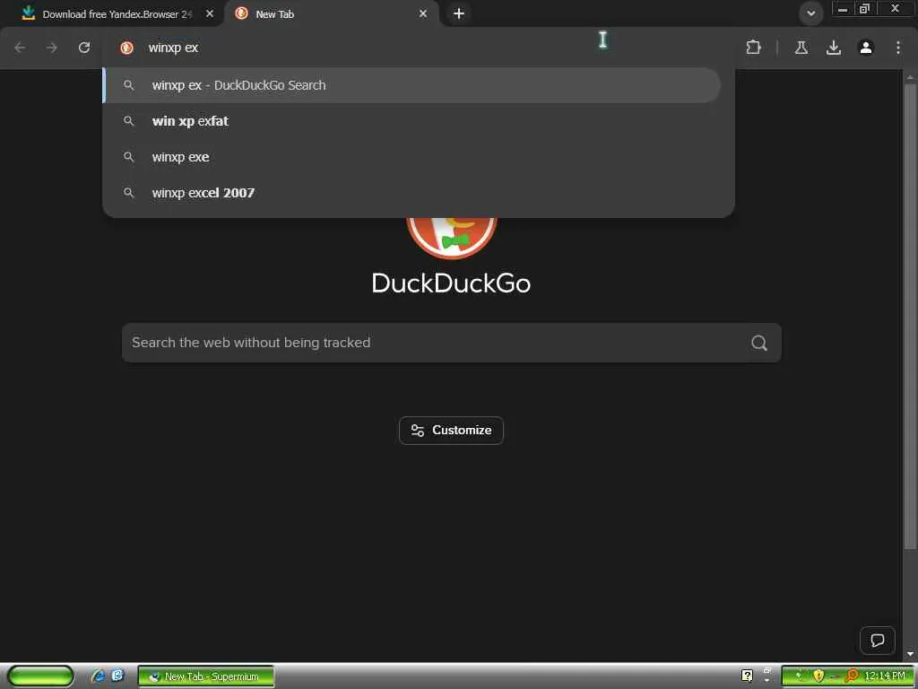918x689 pixels.
Task: Click the magnifier icon in DuckDuckGo search box
Action: tap(759, 343)
